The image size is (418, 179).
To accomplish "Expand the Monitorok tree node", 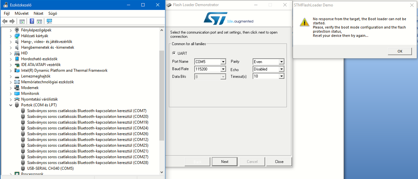I will [11, 94].
